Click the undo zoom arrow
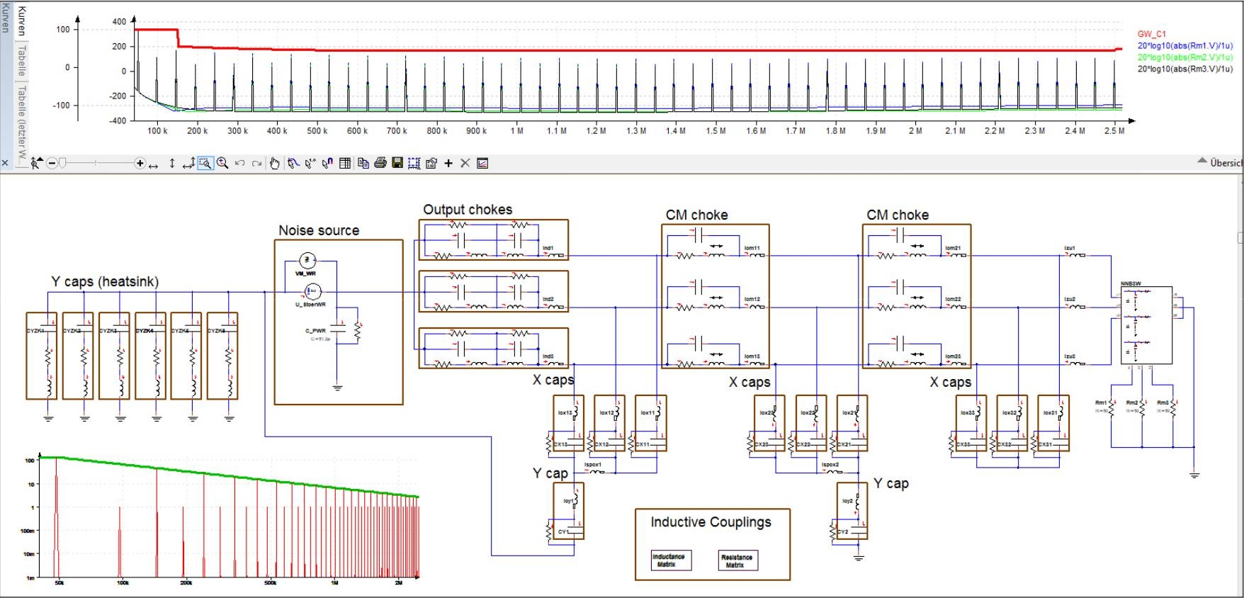 click(239, 164)
